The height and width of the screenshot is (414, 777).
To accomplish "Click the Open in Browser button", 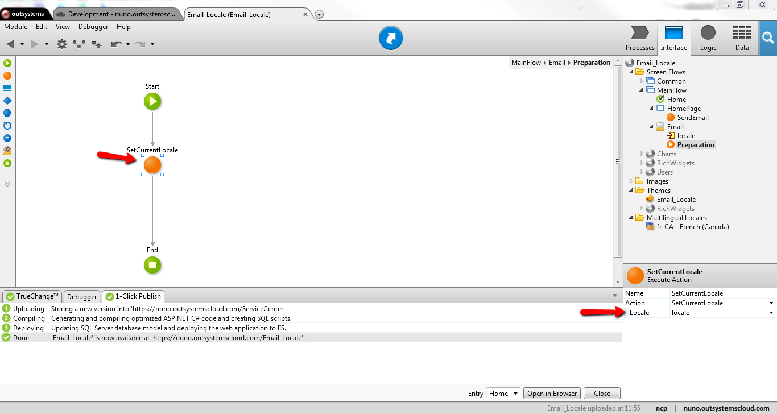I will (551, 393).
